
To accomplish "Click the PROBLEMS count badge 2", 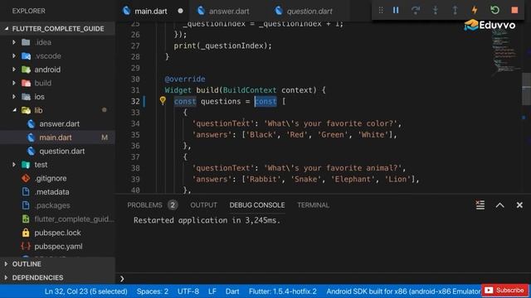I will tap(173, 205).
